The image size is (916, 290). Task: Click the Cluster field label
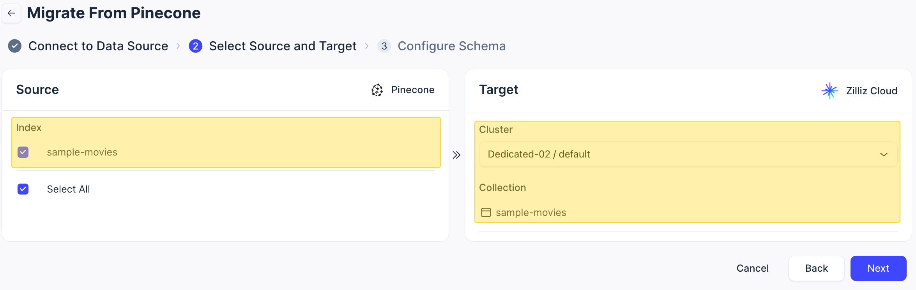(x=495, y=129)
